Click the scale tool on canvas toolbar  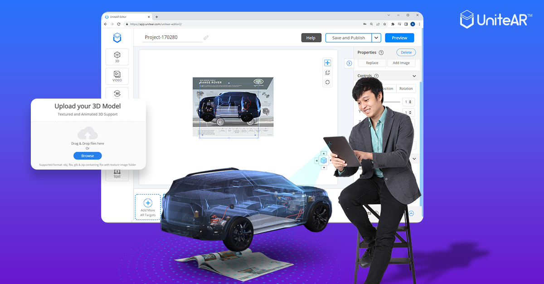click(327, 72)
